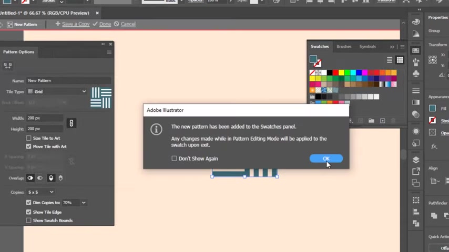Open the Transparency panel dock icon
The image size is (449, 252).
[416, 114]
